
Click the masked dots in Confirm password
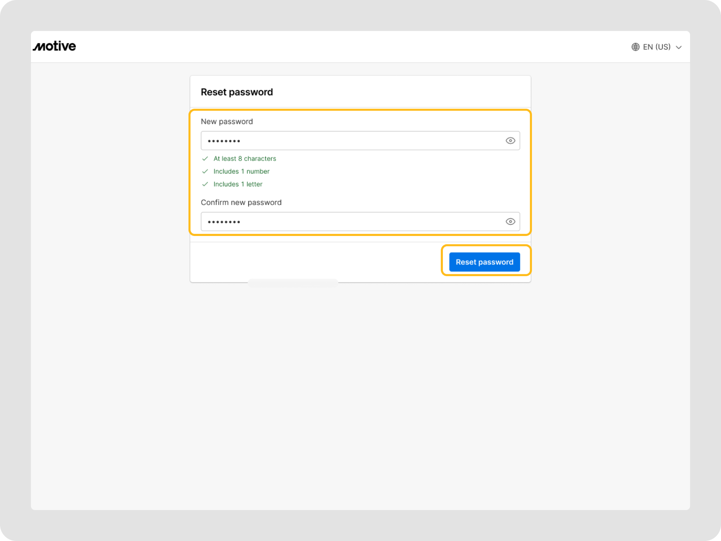[224, 222]
